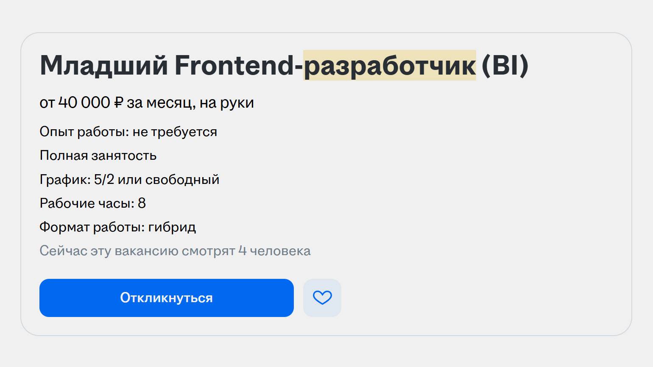Add the vacancy to favorites with heart icon

coord(322,297)
